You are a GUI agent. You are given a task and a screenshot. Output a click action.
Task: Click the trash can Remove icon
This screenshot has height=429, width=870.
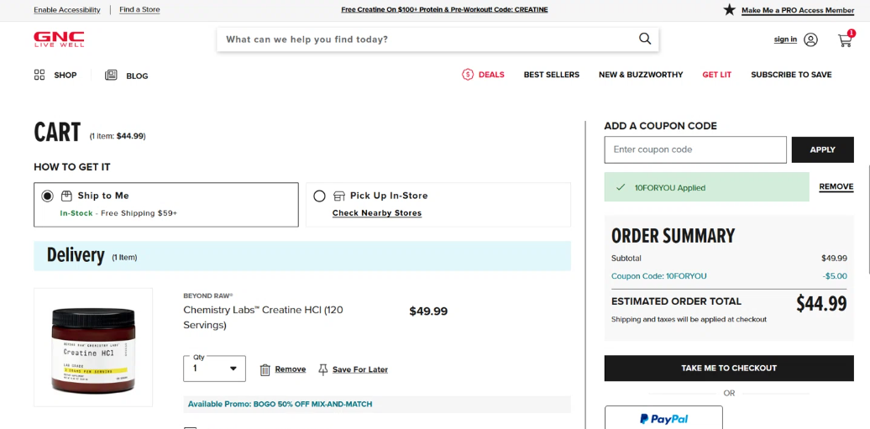point(265,369)
